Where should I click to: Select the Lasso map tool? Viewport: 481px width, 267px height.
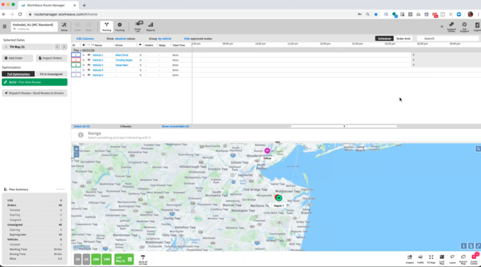tap(452, 259)
